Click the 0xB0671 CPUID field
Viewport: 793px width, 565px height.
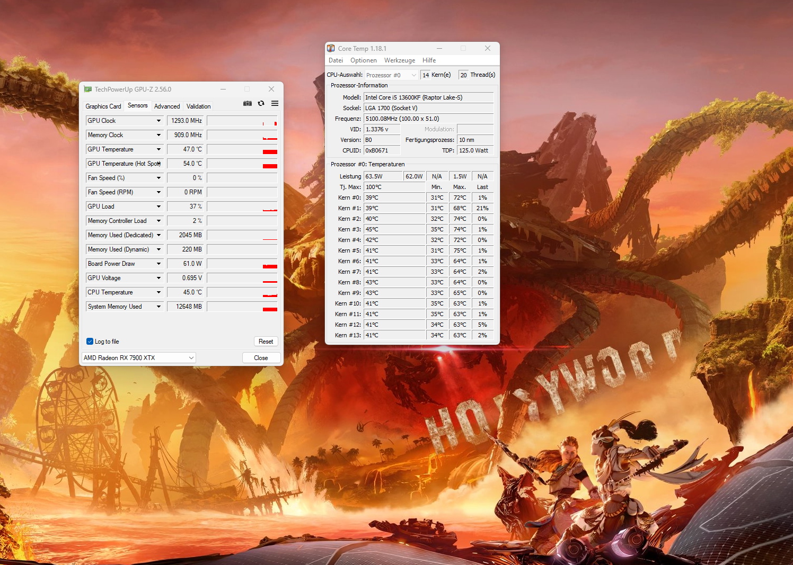382,150
